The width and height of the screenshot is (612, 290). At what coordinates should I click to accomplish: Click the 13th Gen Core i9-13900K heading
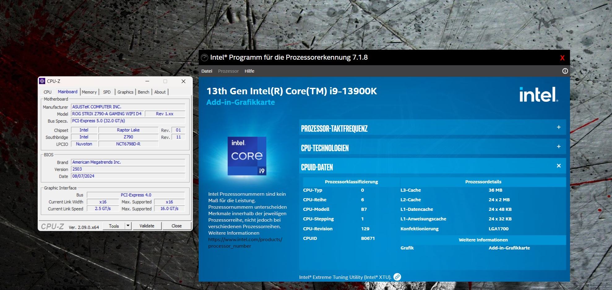click(x=292, y=91)
